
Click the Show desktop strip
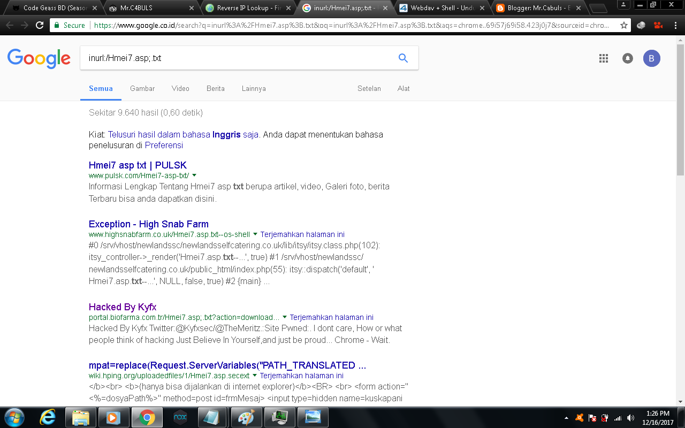click(681, 417)
